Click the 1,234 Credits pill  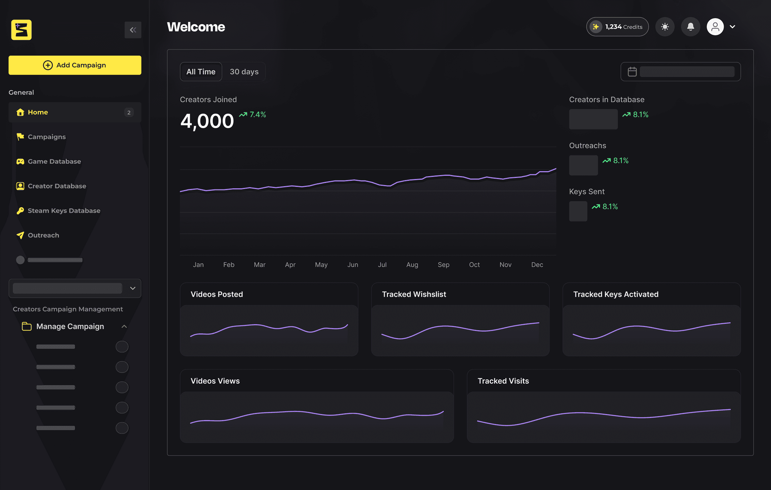pyautogui.click(x=618, y=27)
